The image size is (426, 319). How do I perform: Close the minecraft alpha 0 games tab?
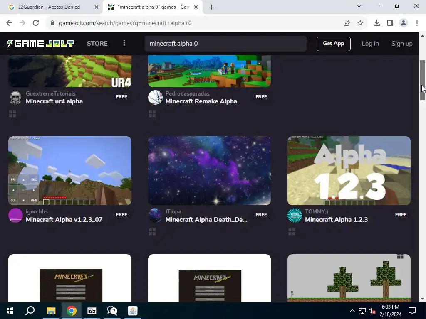pyautogui.click(x=196, y=7)
